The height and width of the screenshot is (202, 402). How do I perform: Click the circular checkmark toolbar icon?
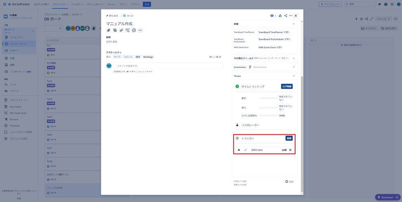click(x=134, y=30)
